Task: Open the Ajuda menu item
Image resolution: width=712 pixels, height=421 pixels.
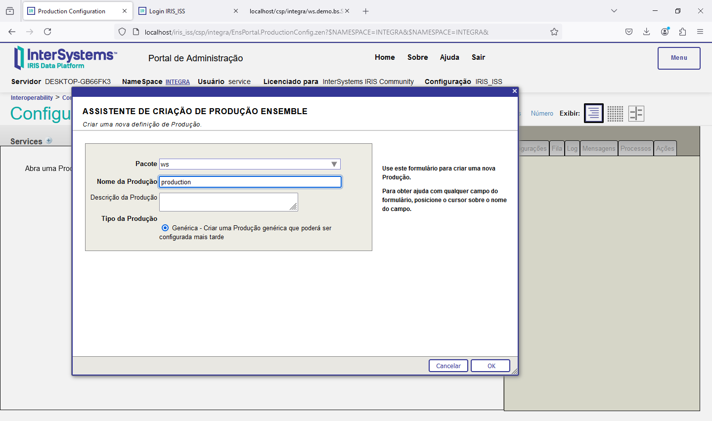Action: (x=449, y=57)
